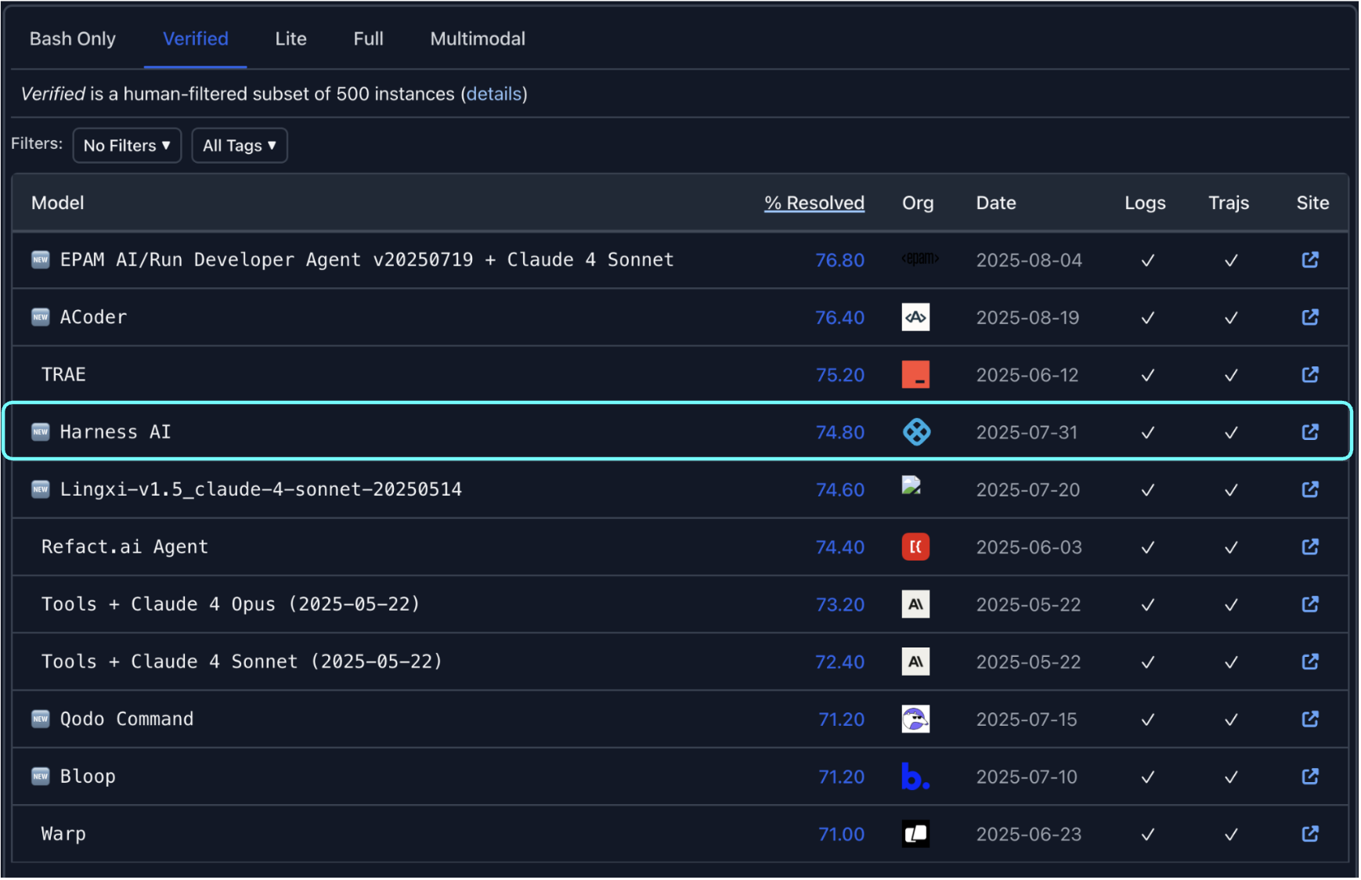
Task: Open the external site link for Refact.ai Agent row
Action: [x=1310, y=546]
